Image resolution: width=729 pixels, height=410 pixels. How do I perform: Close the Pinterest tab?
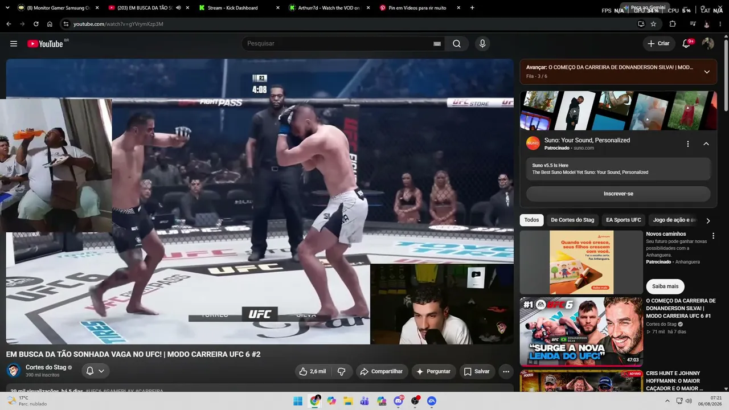pos(458,8)
